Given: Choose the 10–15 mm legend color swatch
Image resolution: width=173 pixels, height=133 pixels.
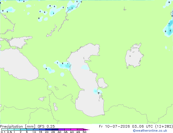Looking at the screenshot, I should pos(36,129).
